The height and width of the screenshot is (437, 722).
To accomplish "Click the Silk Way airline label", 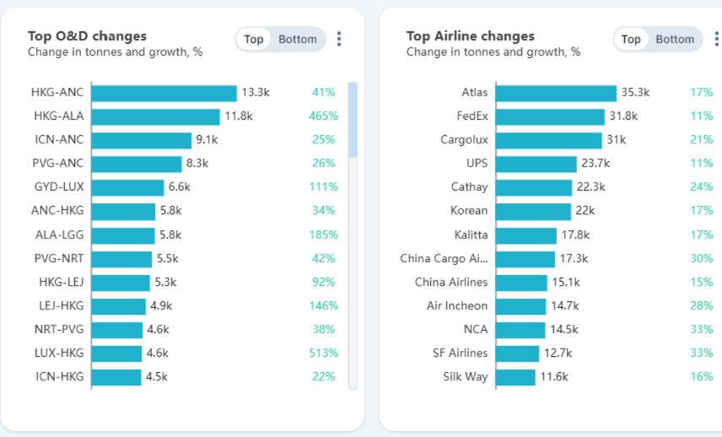I will [466, 376].
